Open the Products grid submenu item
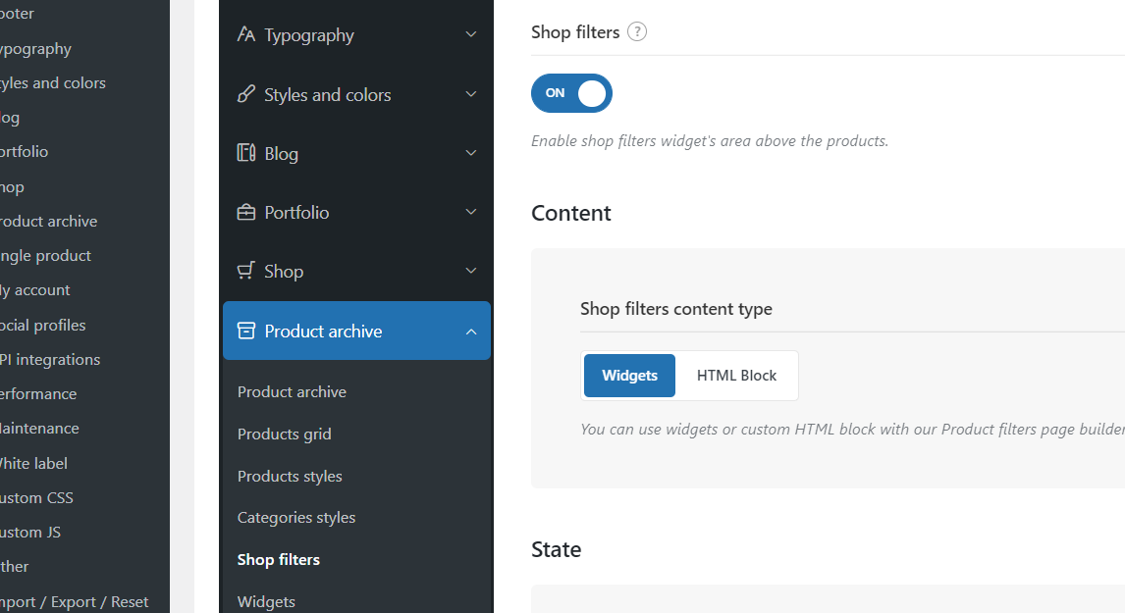1125x613 pixels. coord(285,434)
